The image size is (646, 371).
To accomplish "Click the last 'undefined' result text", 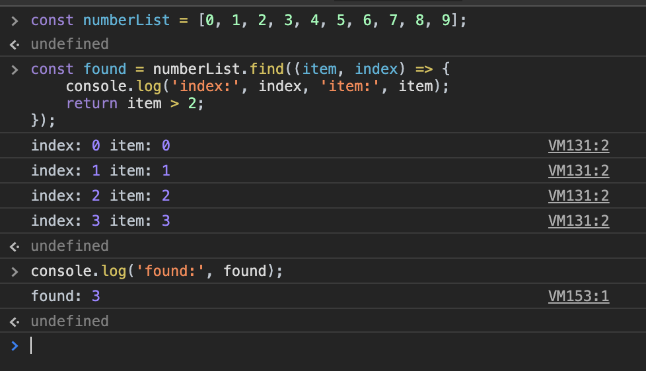I will point(69,321).
